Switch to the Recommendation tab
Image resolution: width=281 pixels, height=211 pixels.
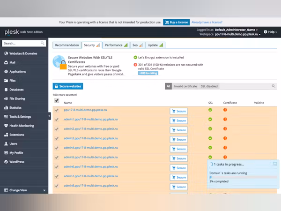(x=67, y=45)
